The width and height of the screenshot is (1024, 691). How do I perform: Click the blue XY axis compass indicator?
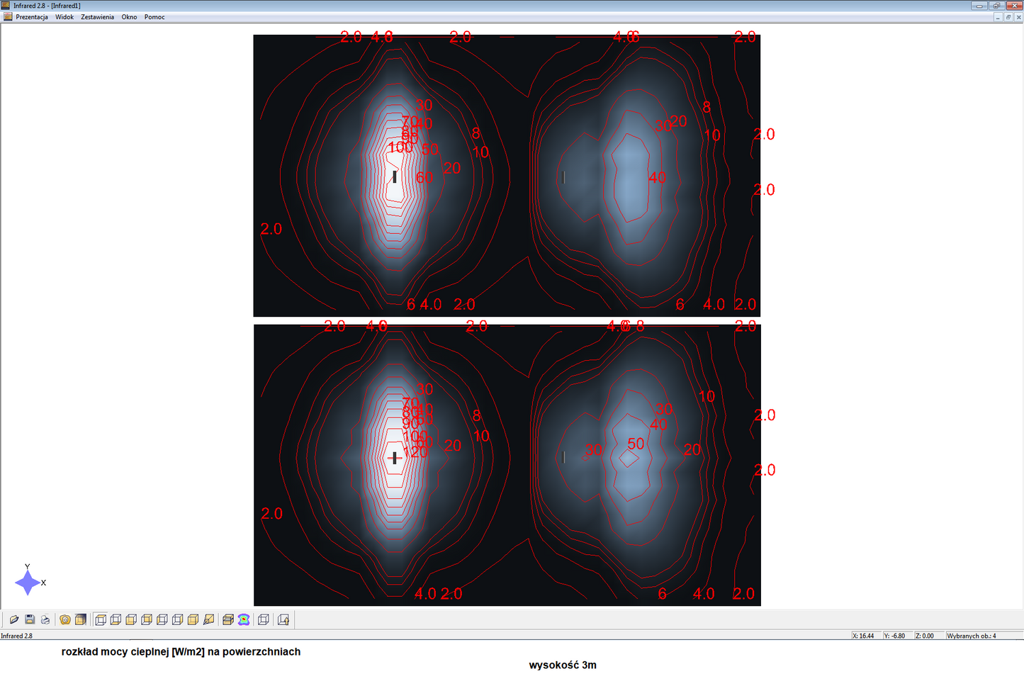[x=28, y=583]
